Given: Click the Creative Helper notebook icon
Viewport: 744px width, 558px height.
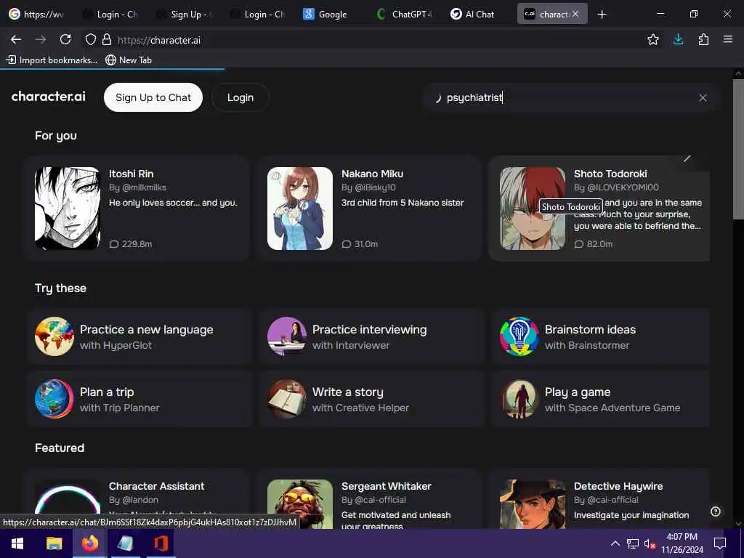Looking at the screenshot, I should (x=286, y=399).
